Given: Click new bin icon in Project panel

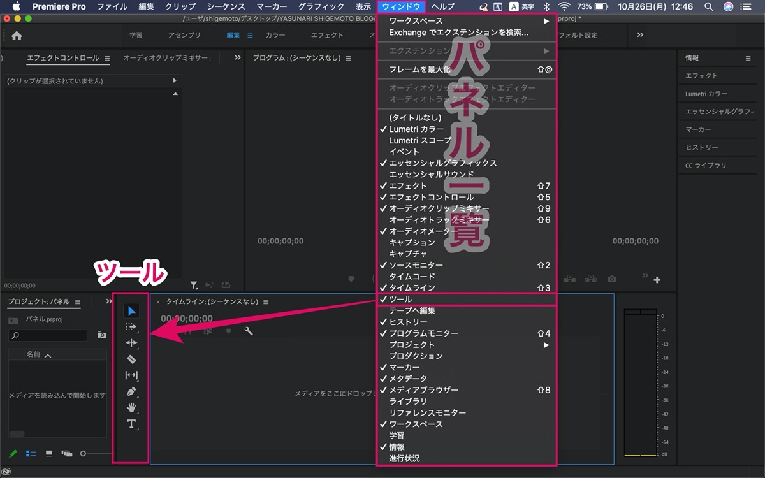Looking at the screenshot, I should [x=102, y=335].
